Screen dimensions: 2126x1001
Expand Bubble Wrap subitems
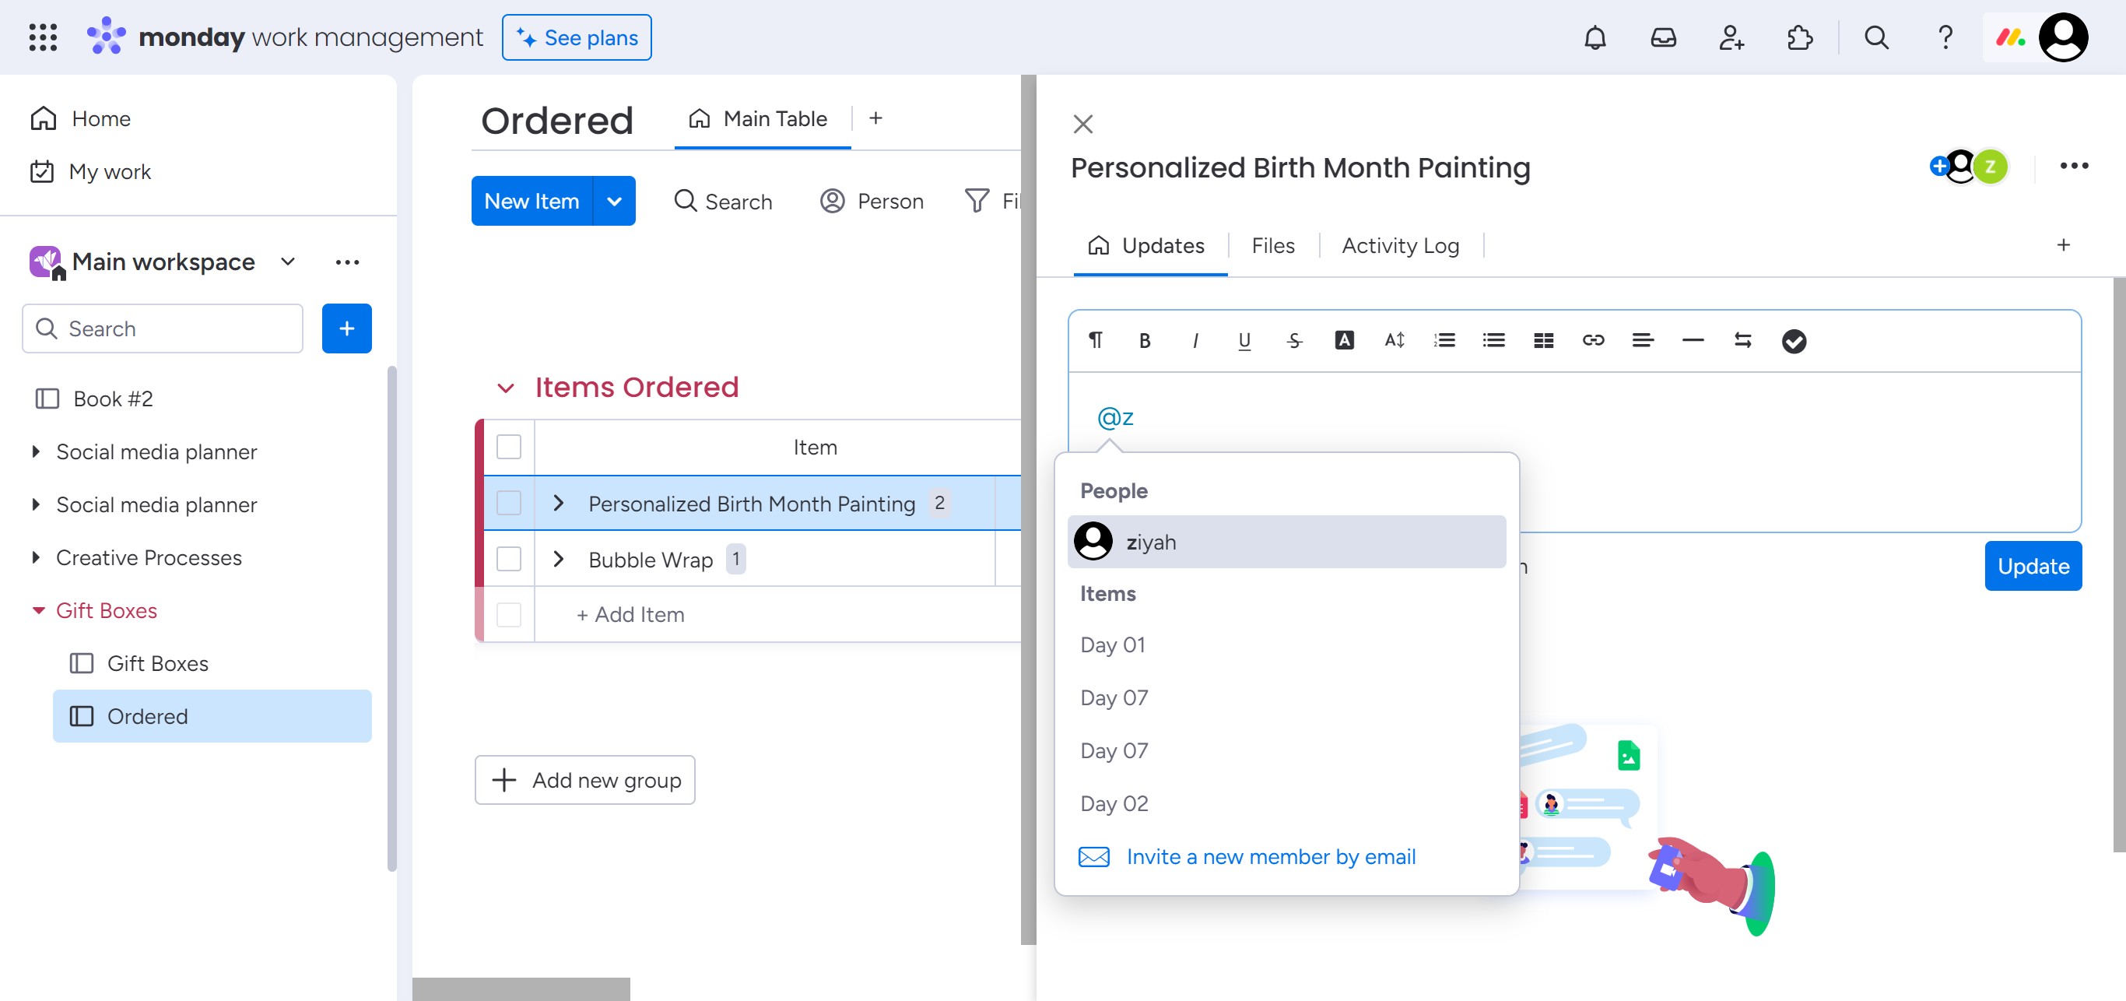tap(559, 560)
